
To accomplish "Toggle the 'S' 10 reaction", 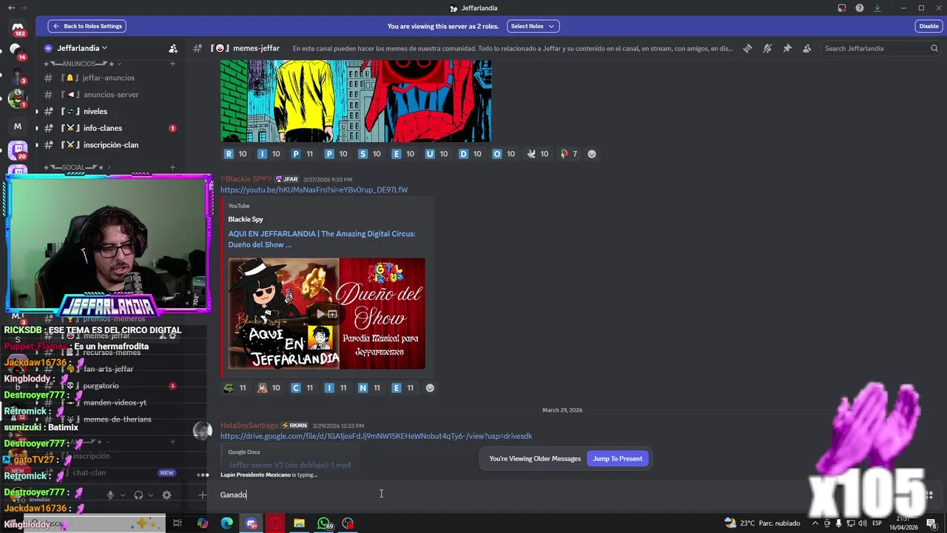I will point(369,154).
